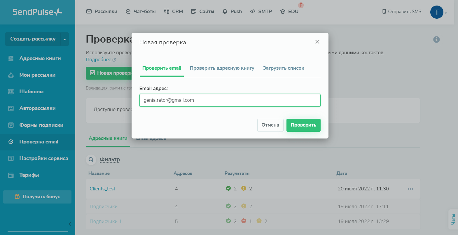Viewport: 458px width, 235px height.
Task: Open the Push notifications bell icon
Action: pos(225,12)
